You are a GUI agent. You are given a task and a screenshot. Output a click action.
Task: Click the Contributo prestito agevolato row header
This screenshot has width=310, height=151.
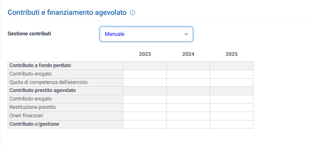(x=65, y=90)
